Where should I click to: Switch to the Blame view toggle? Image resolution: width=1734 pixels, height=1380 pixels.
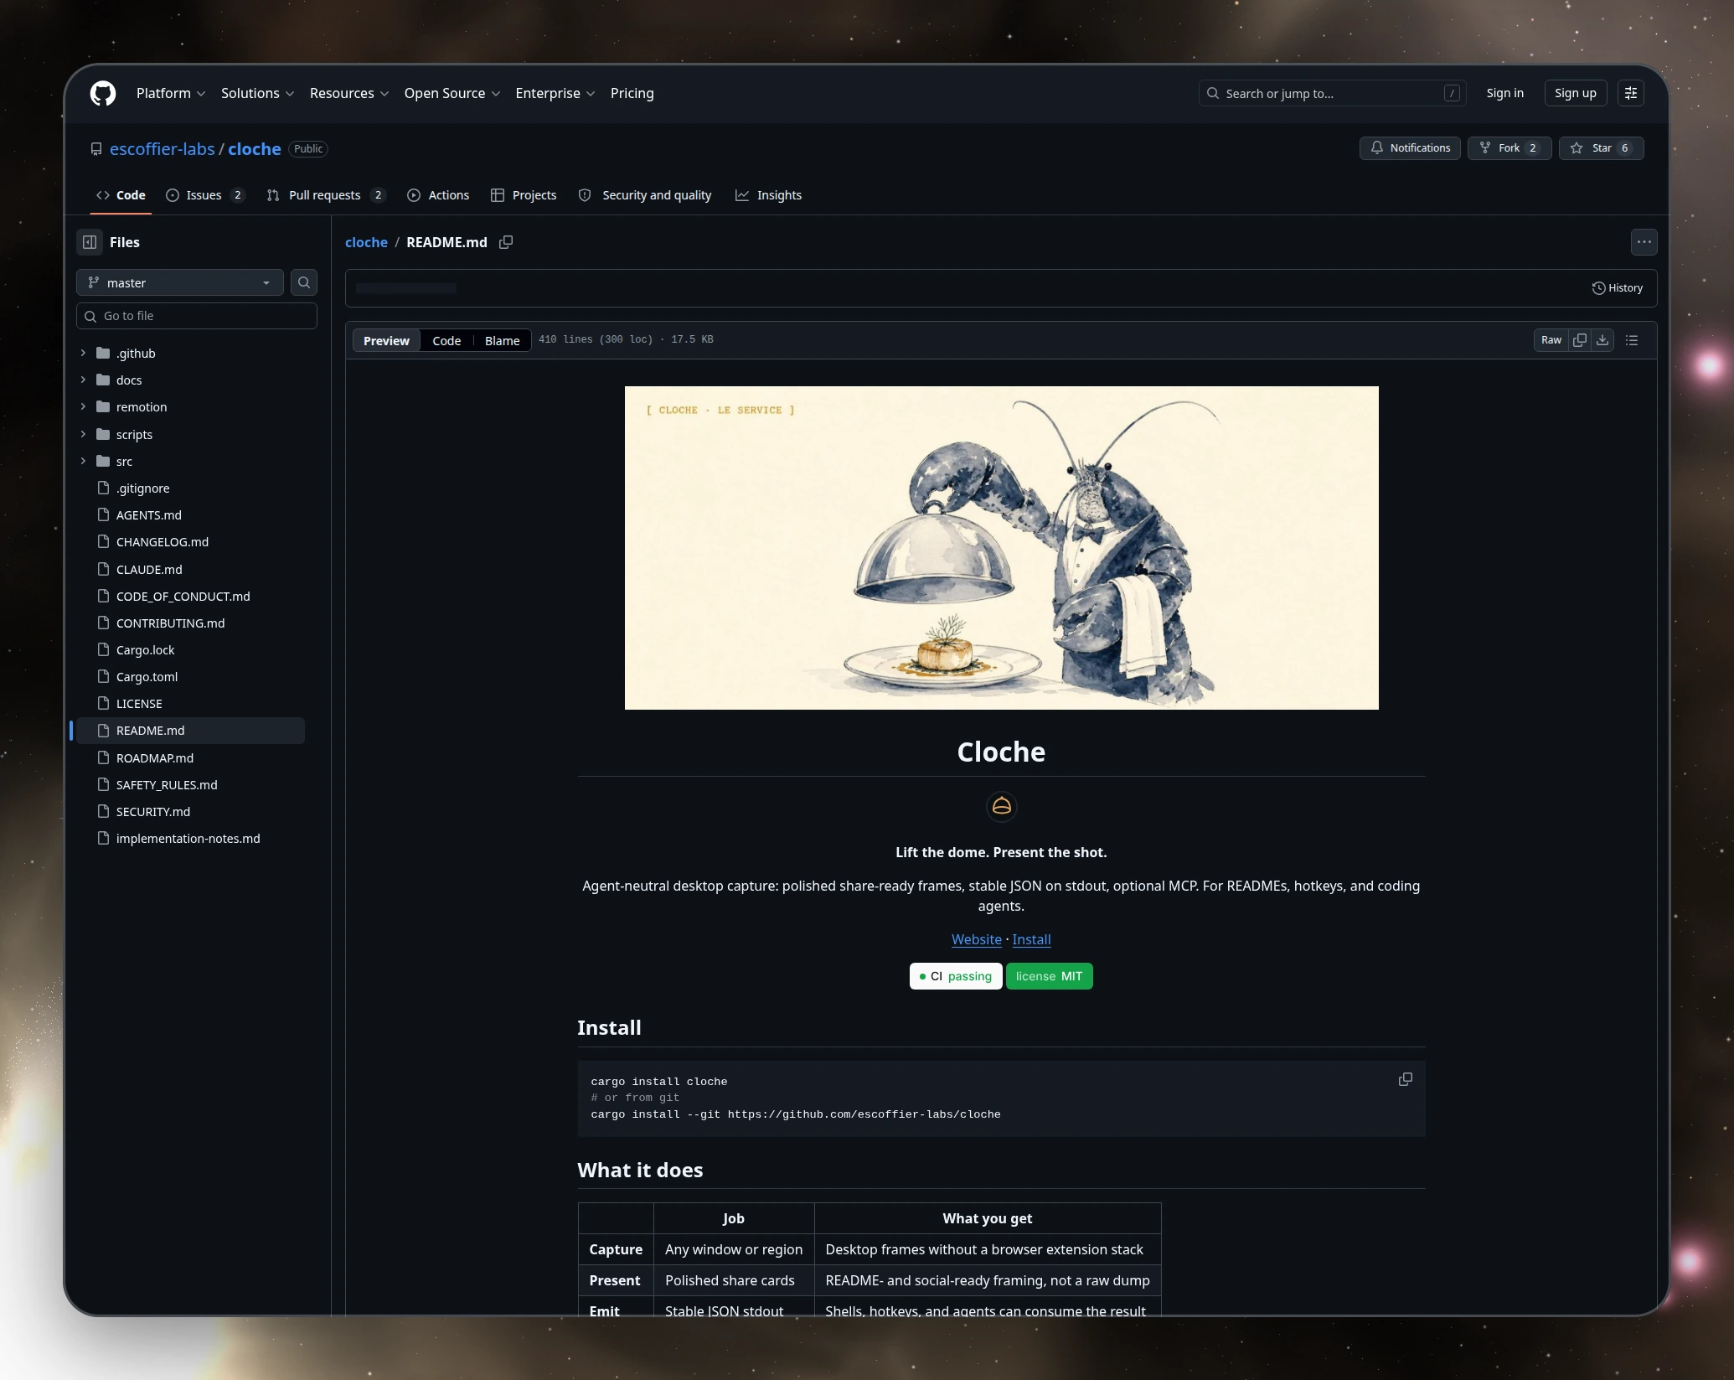point(502,340)
